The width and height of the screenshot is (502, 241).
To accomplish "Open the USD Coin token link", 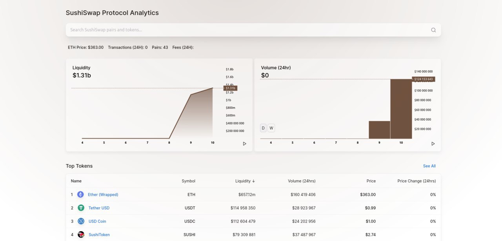I will coord(97,221).
